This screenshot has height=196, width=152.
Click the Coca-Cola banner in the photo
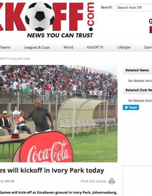(43, 147)
